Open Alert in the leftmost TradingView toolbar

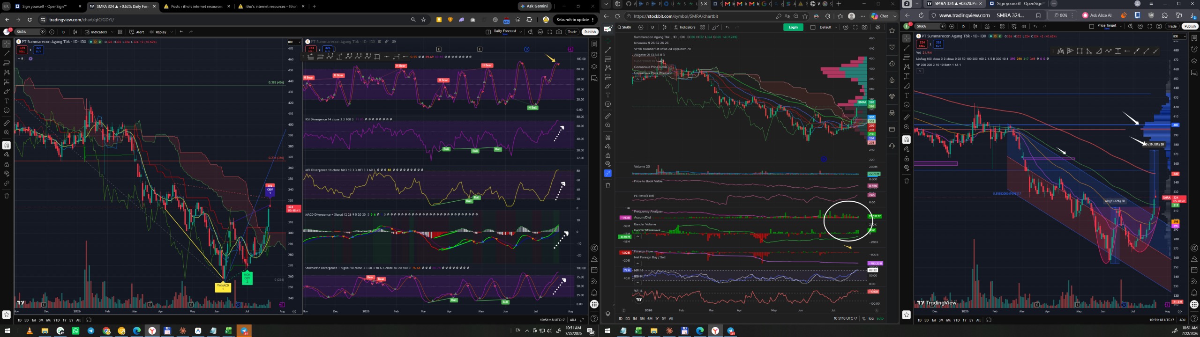pos(136,32)
